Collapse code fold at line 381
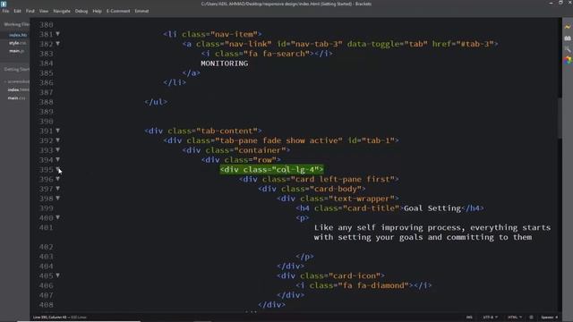 point(57,34)
